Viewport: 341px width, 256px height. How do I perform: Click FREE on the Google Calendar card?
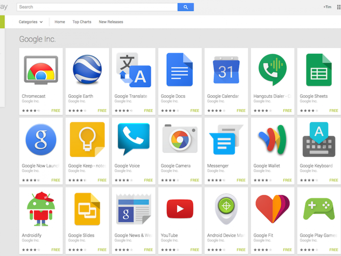[241, 111]
